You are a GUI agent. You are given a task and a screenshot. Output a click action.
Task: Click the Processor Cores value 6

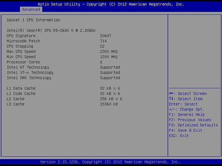101,62
